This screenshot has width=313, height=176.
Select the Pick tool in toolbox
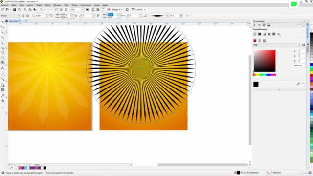coord(2,22)
